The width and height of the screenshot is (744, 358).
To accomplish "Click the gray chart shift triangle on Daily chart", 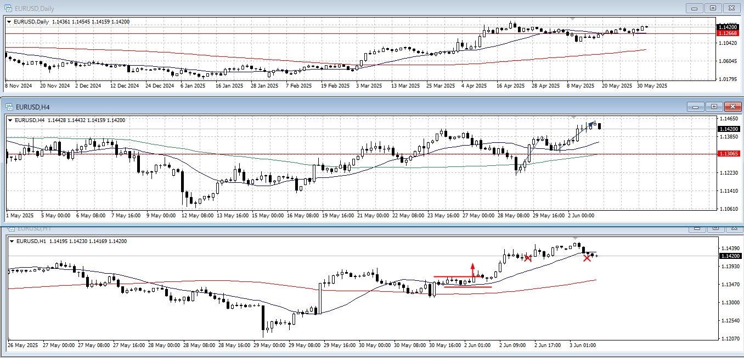I will point(574,18).
